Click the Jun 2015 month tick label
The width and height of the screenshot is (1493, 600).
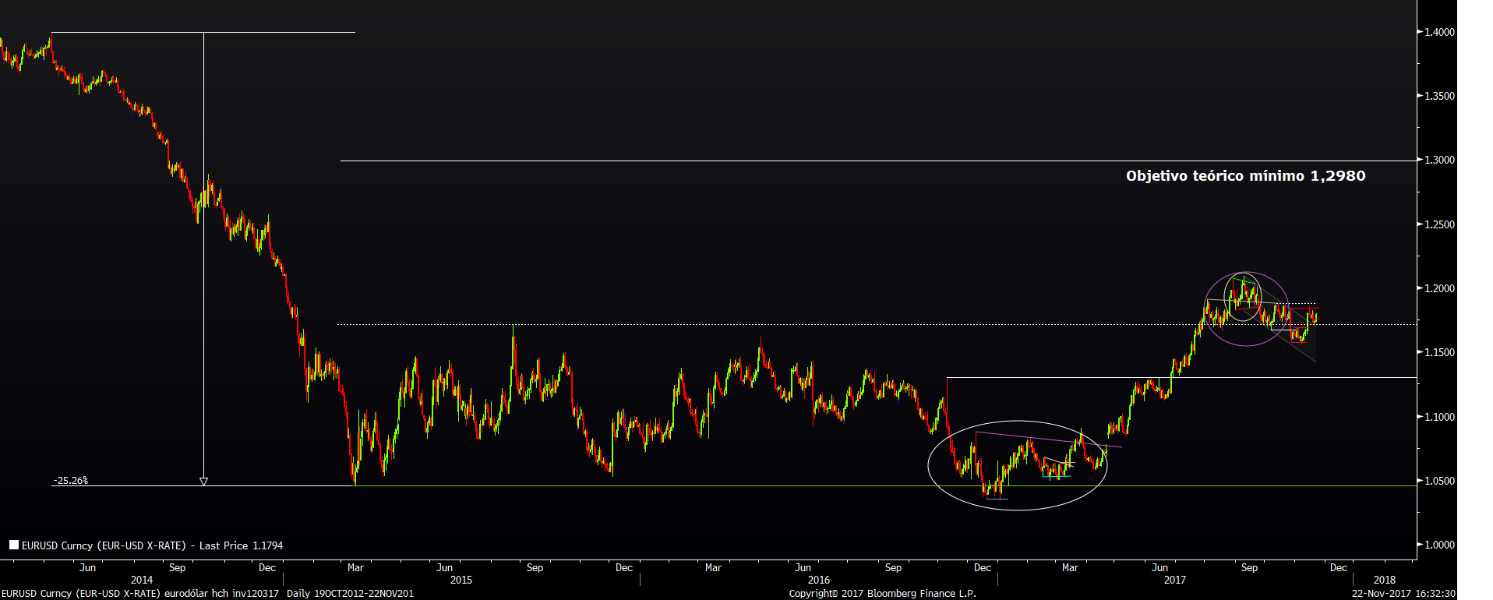444,567
